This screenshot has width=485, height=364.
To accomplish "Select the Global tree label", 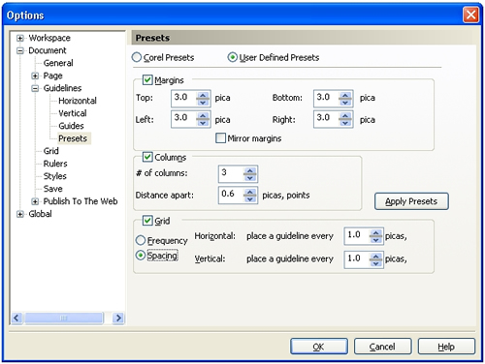I will click(40, 214).
